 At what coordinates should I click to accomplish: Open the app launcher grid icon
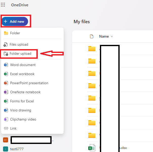click(x=3, y=5)
